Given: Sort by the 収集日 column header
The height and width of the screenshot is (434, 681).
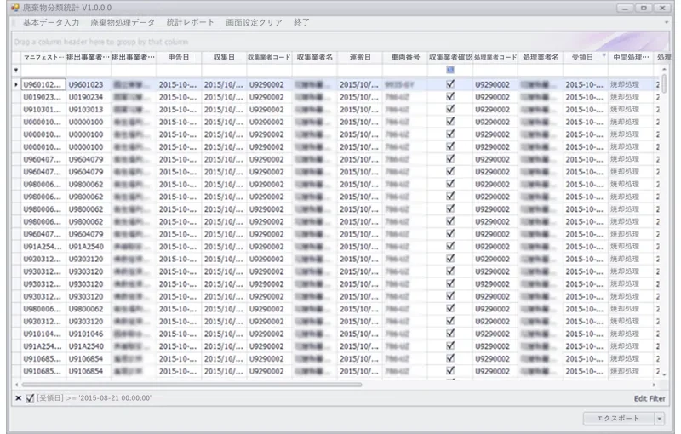Looking at the screenshot, I should point(224,57).
